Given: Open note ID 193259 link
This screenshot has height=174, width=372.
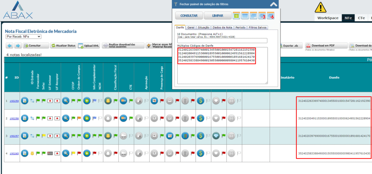Looking at the screenshot, I should (x=14, y=101).
